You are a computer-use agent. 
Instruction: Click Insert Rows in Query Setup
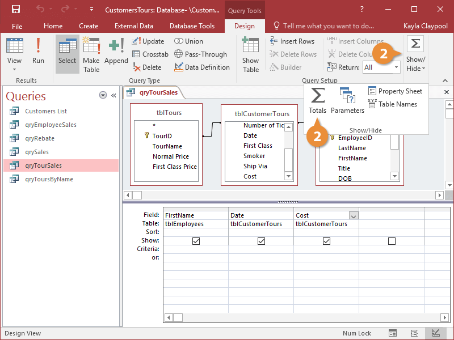tap(292, 41)
